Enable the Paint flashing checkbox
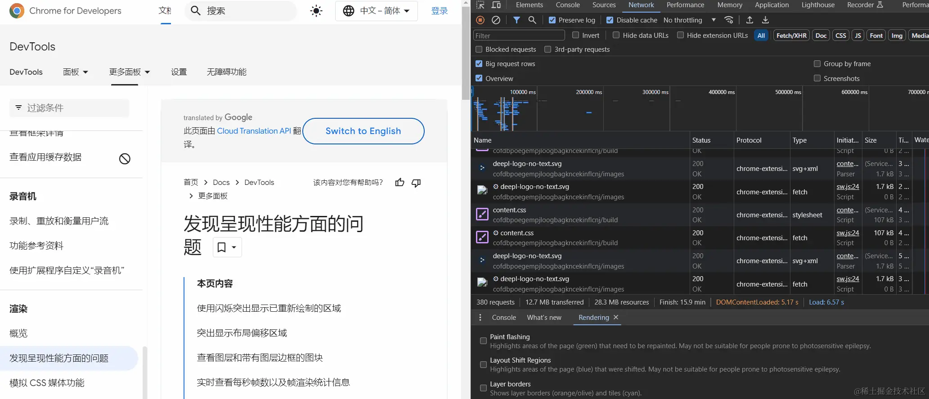Image resolution: width=929 pixels, height=399 pixels. pyautogui.click(x=483, y=341)
